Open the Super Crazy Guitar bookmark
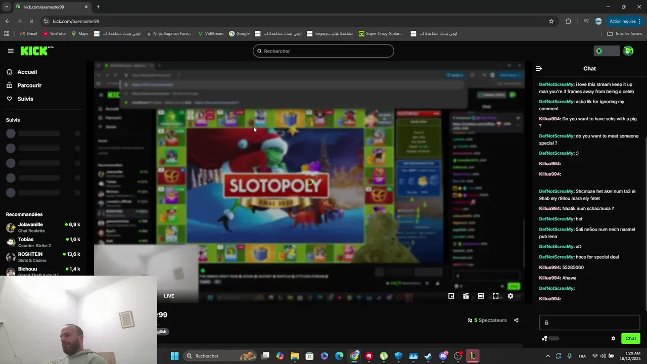Viewport: 647px width, 364px height. click(381, 34)
